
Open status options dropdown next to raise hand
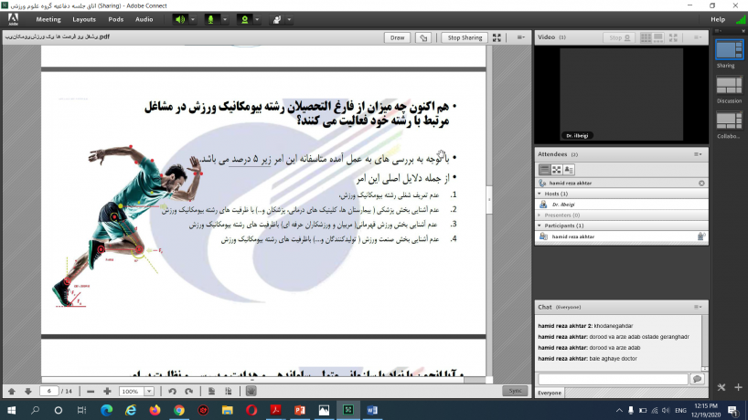(289, 19)
